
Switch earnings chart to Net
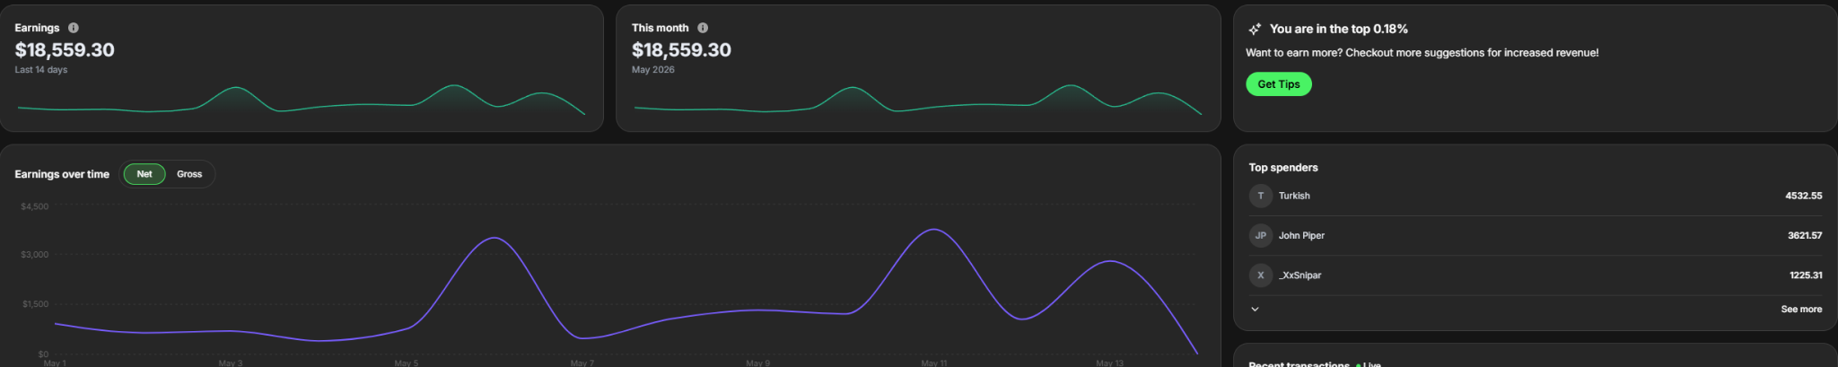coord(144,174)
